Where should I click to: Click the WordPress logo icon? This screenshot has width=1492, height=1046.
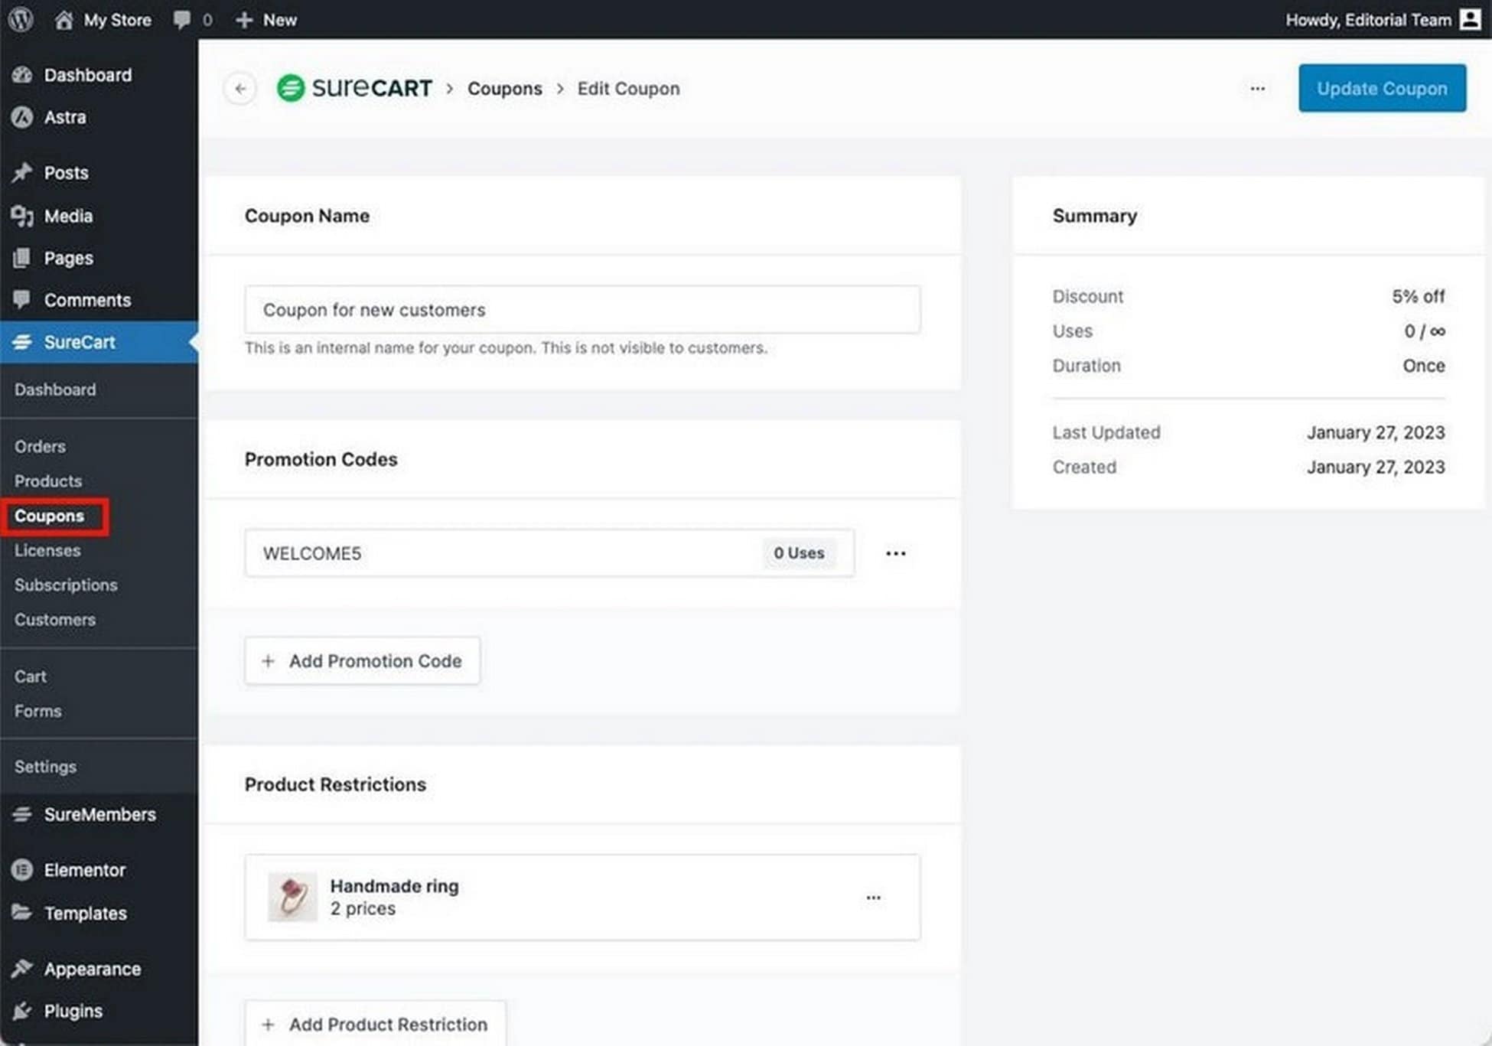click(21, 19)
